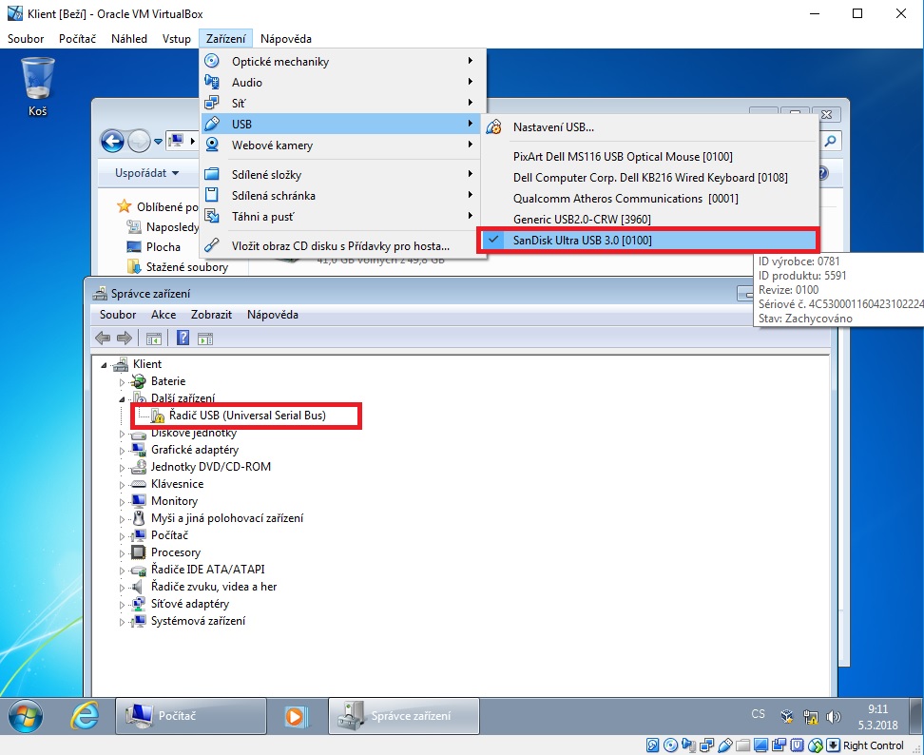Collapse the Další zařízení node
This screenshot has height=755, width=924.
[x=122, y=399]
